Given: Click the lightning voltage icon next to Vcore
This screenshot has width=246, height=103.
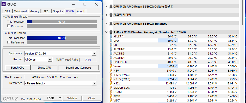Looking at the screenshot, I should 111,66.
